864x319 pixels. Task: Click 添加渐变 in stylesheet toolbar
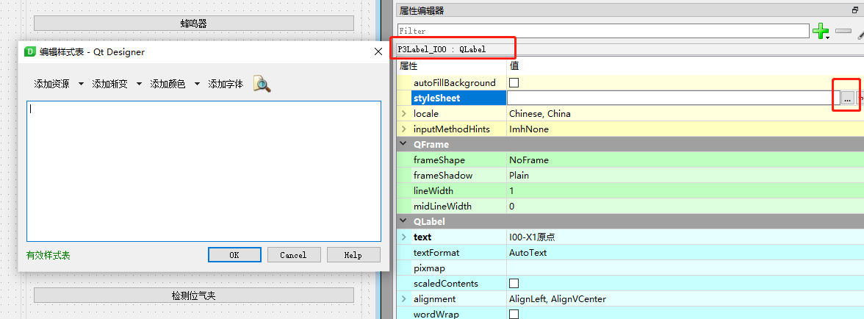click(109, 85)
